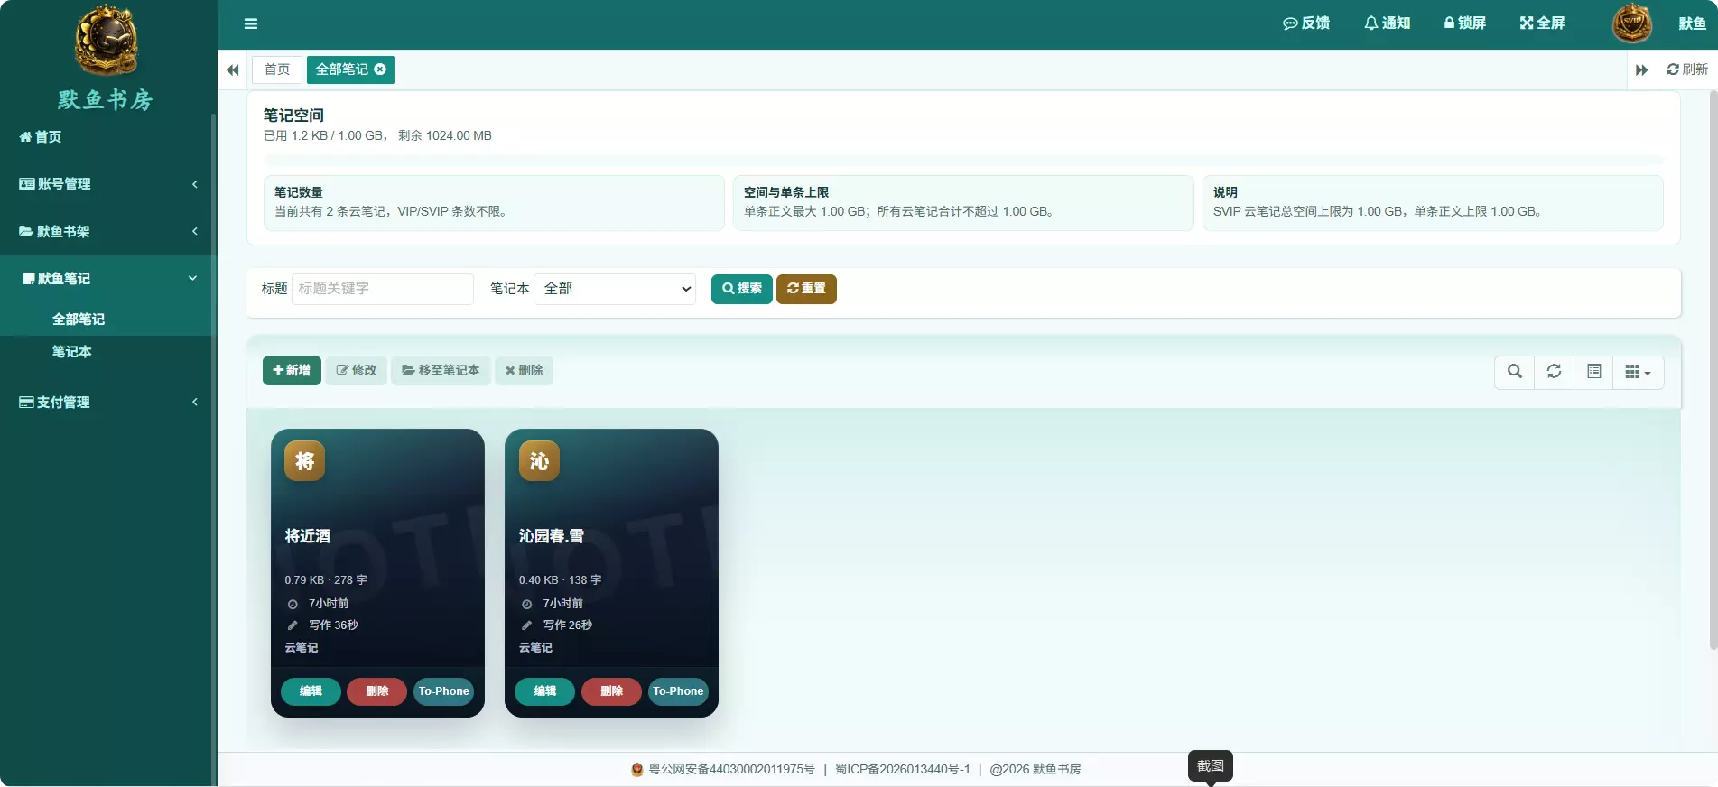Collapse 默鱼笔记 sidebar menu
This screenshot has height=787, width=1718.
click(107, 279)
